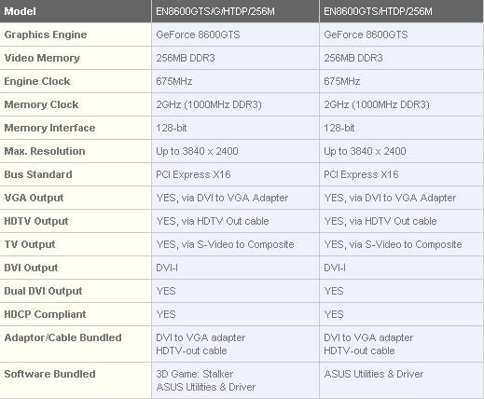Click the Memory Clock row label
Screen dimensions: 484x399
click(x=41, y=104)
